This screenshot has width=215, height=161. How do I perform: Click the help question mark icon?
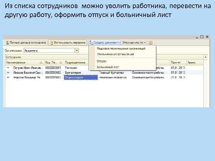click(x=150, y=43)
